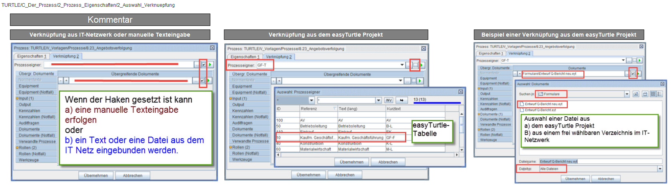Image resolution: width=671 pixels, height=188 pixels.
Task: Open first filter dropdown in Auswahl: Prozesseigner
Action: click(x=312, y=100)
